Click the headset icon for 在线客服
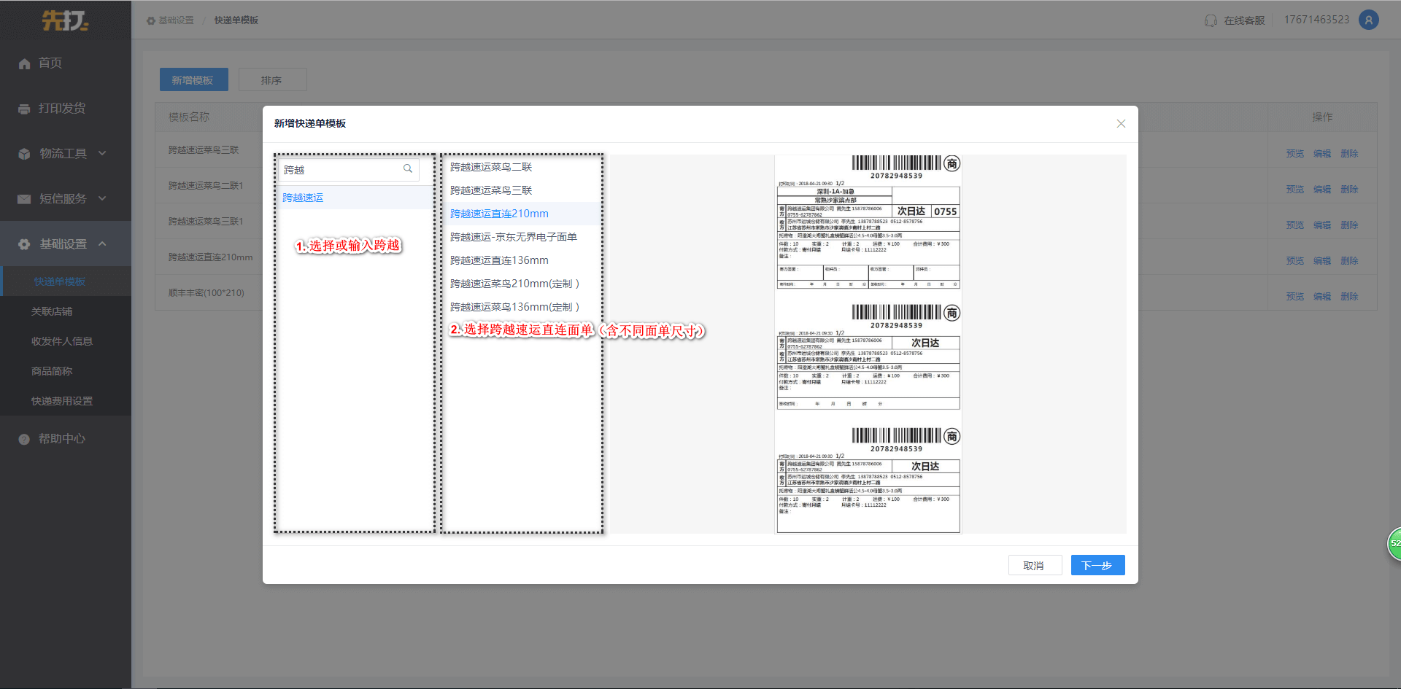 pos(1211,20)
